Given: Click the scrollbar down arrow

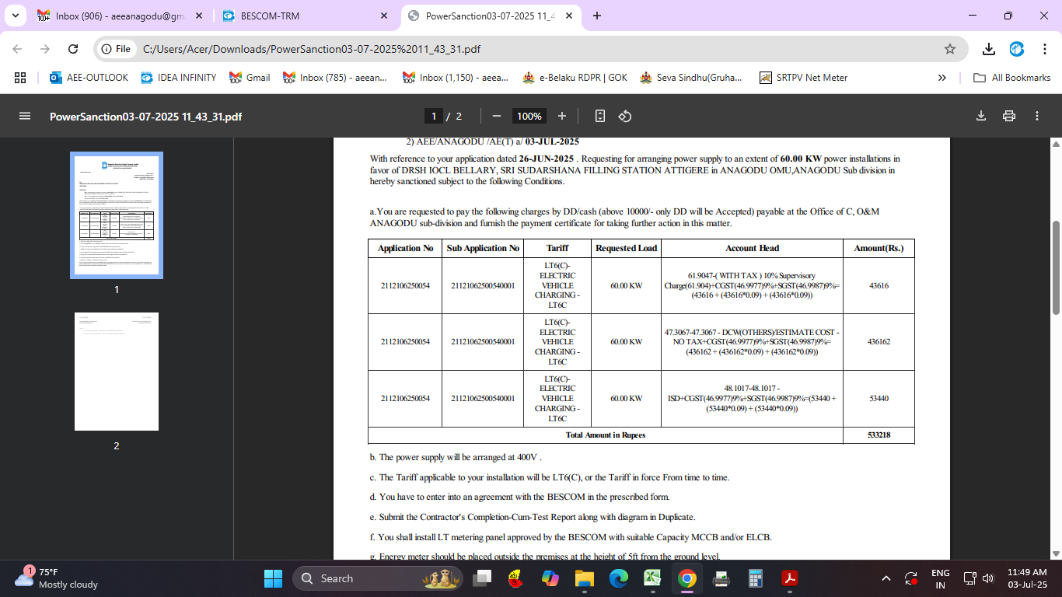Looking at the screenshot, I should click(x=1056, y=553).
